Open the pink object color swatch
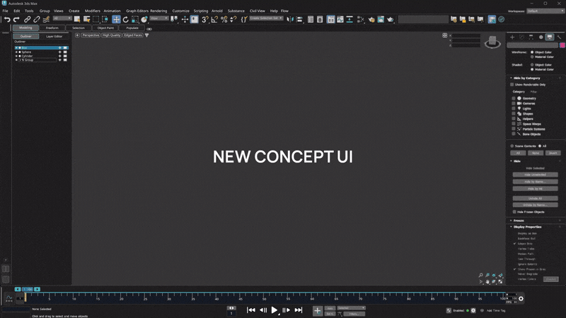Viewport: 566px width, 318px height. [x=562, y=45]
